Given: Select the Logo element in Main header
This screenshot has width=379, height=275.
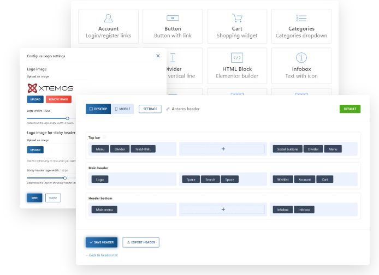Looking at the screenshot, I should (100, 180).
